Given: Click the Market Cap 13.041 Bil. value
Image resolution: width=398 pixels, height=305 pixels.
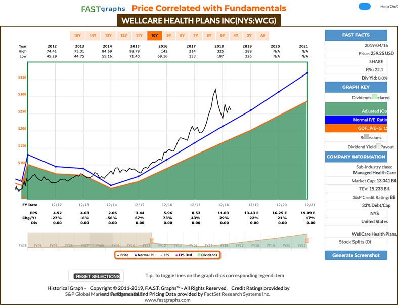Looking at the screenshot, I should pos(374,181).
